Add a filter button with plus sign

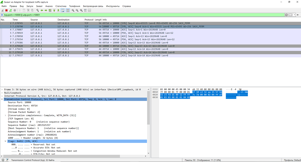[x=298, y=15]
